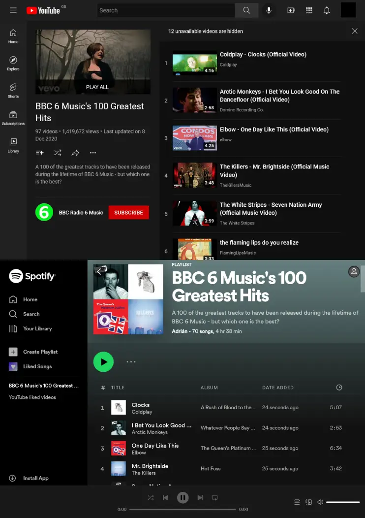
Task: Go to YouTube Home in sidebar
Action: [x=13, y=36]
